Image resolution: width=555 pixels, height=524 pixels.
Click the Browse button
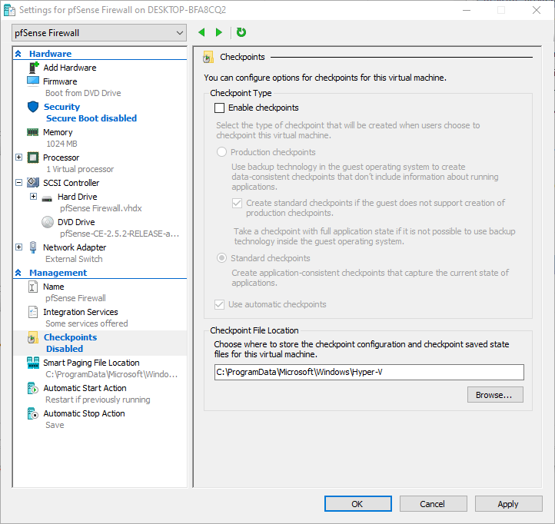pyautogui.click(x=494, y=395)
